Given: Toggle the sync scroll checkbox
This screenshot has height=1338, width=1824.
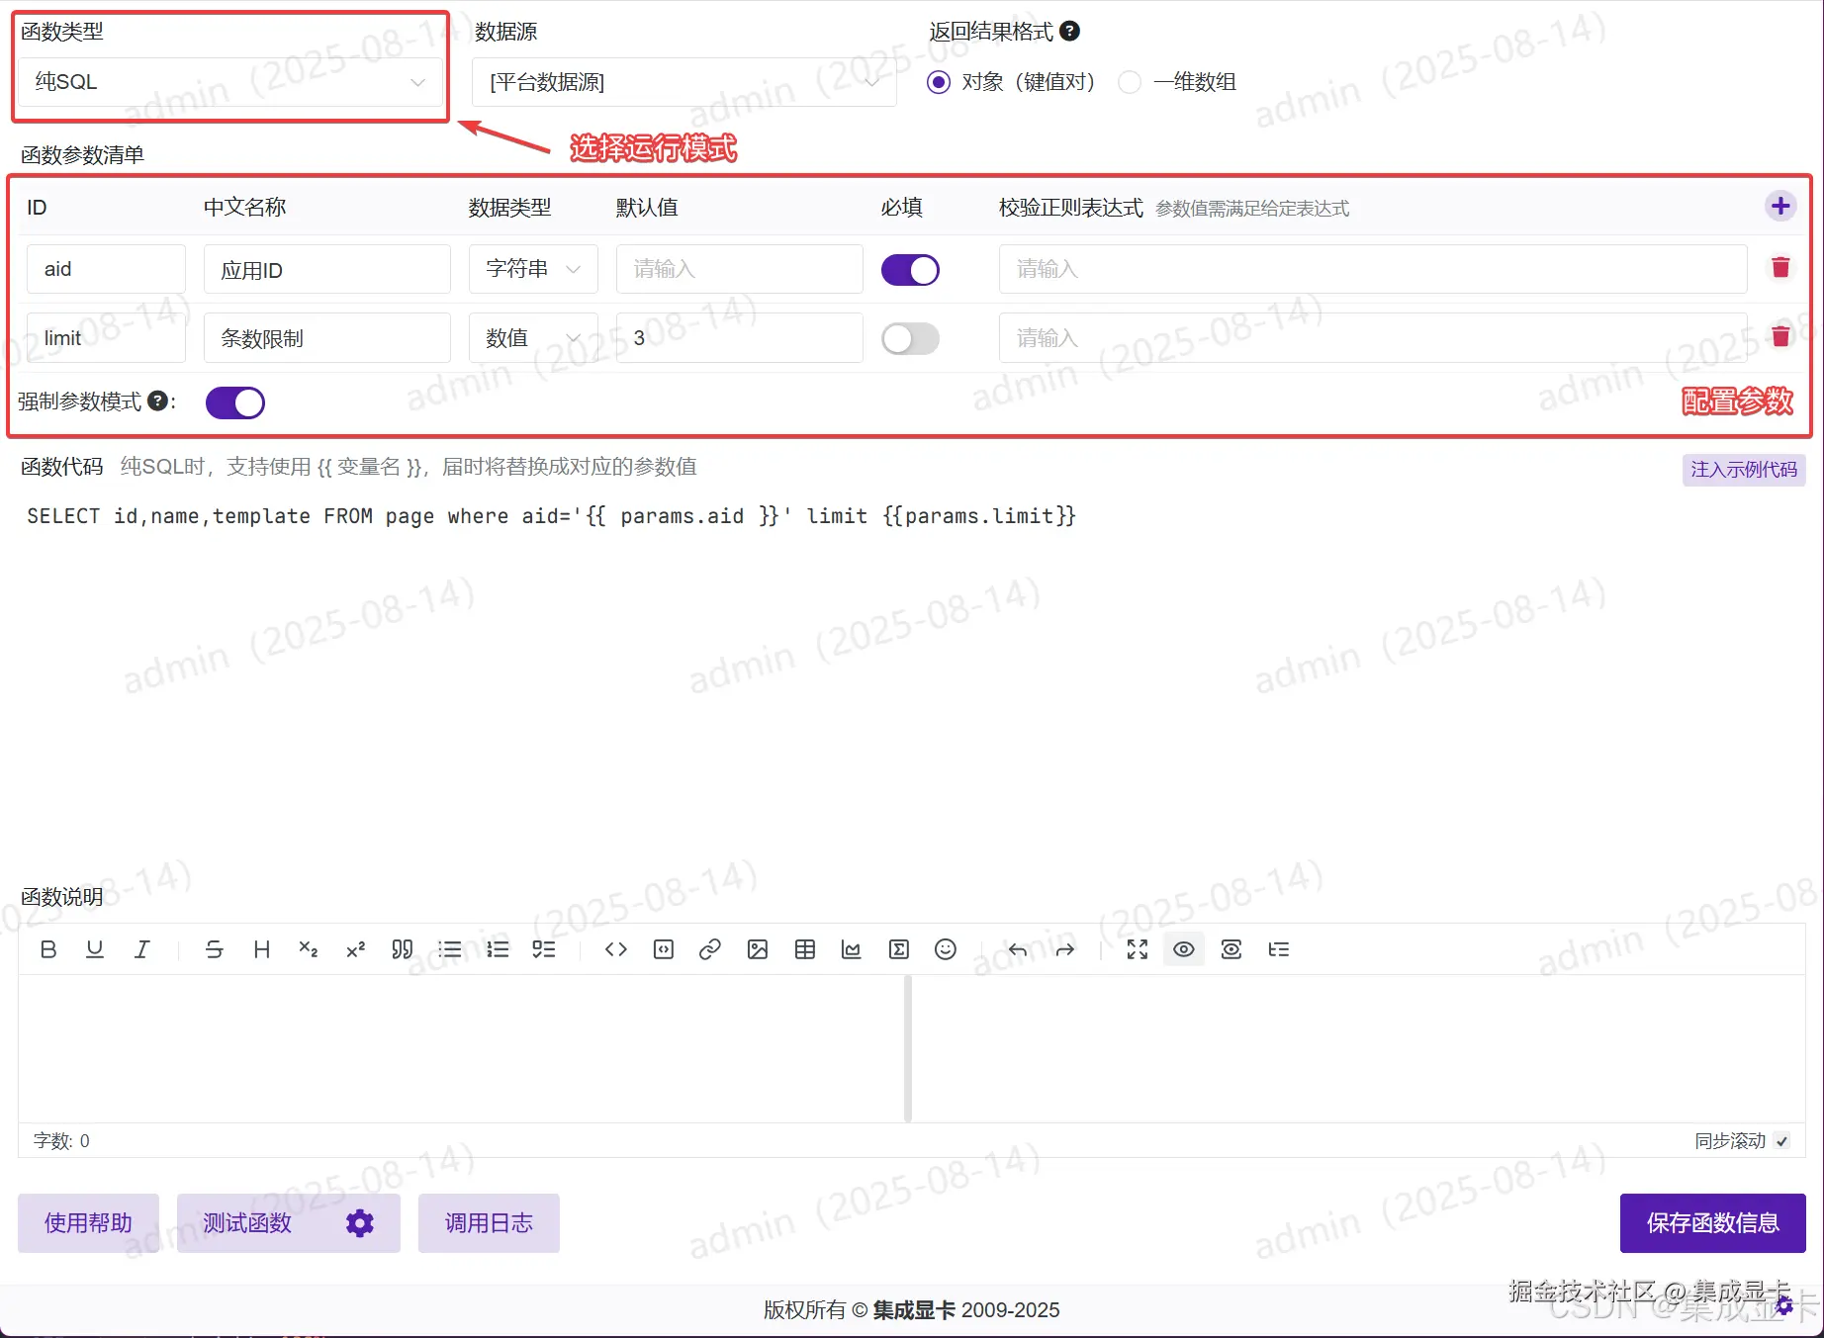Looking at the screenshot, I should (1781, 1141).
